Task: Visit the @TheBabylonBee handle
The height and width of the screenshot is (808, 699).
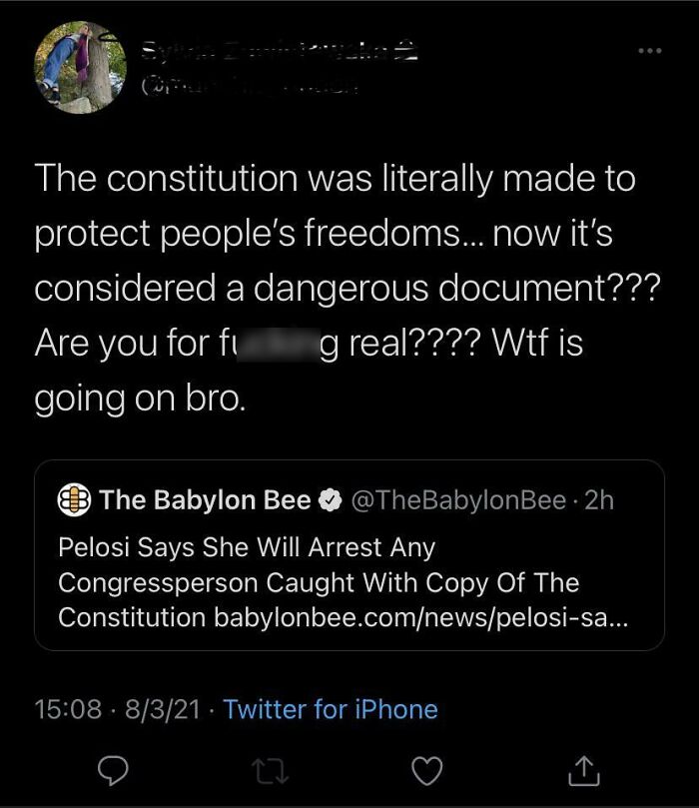Action: 455,500
